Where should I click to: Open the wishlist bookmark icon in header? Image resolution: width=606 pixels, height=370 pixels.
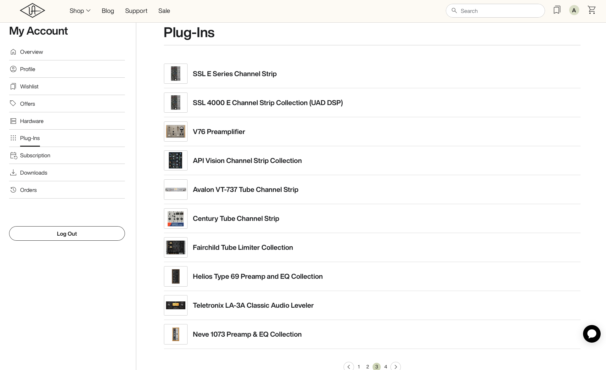[557, 10]
